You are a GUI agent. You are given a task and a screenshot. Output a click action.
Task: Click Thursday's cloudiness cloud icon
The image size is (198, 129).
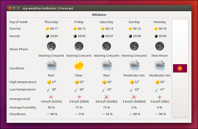(x=48, y=114)
